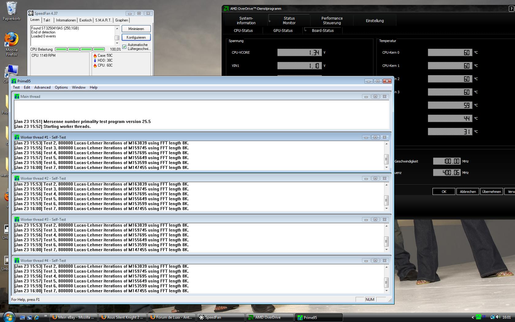This screenshot has width=515, height=322.
Task: Open the volume speaker icon in the tray
Action: 498,317
